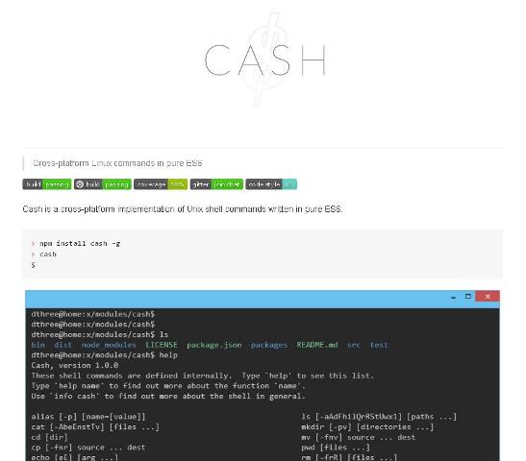Minimize the terminal demo window
This screenshot has height=461, width=526.
tap(453, 297)
